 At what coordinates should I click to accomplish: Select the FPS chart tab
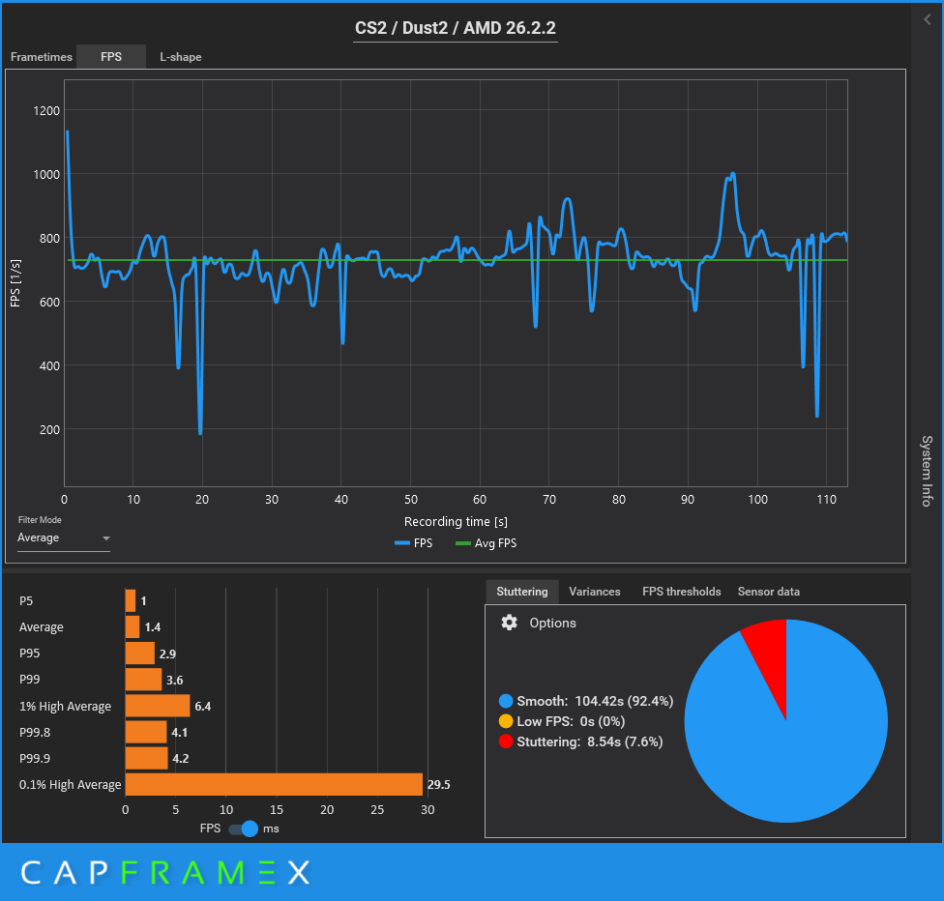(x=111, y=57)
